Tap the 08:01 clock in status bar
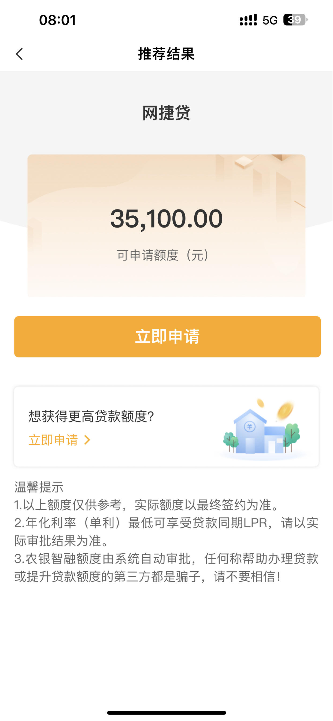This screenshot has height=721, width=333. (x=58, y=20)
